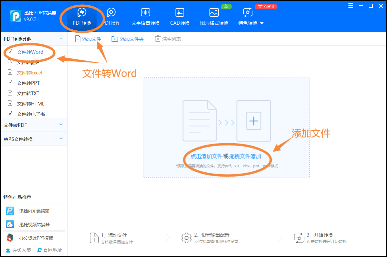
Task: Click the document page illustration
Action: pyautogui.click(x=200, y=121)
